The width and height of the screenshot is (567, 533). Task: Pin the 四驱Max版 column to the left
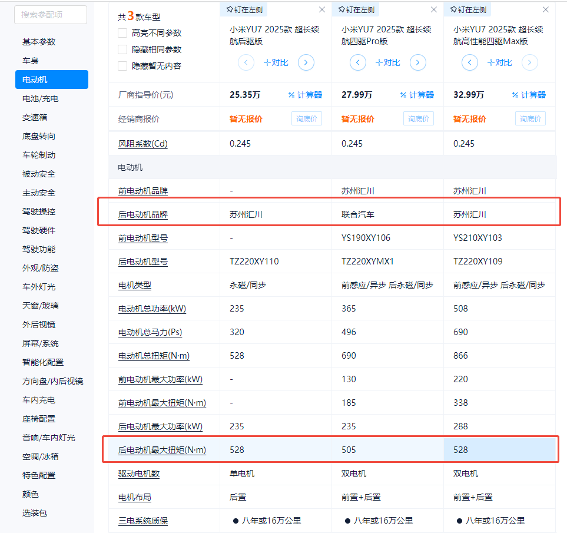(468, 10)
